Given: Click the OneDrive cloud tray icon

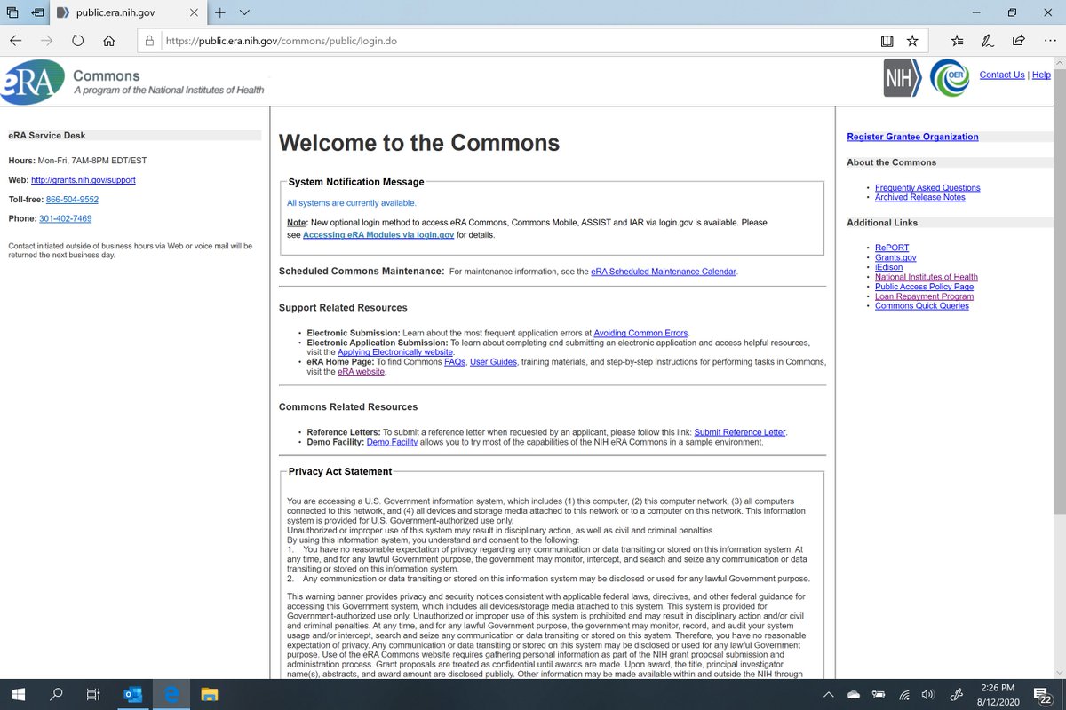Looking at the screenshot, I should (x=854, y=695).
